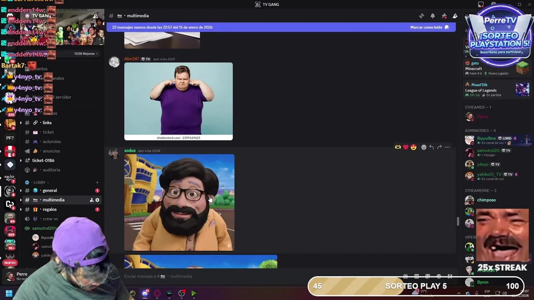This screenshot has height=300, width=534.
Task: Open the Windows Start button
Action: point(9,293)
